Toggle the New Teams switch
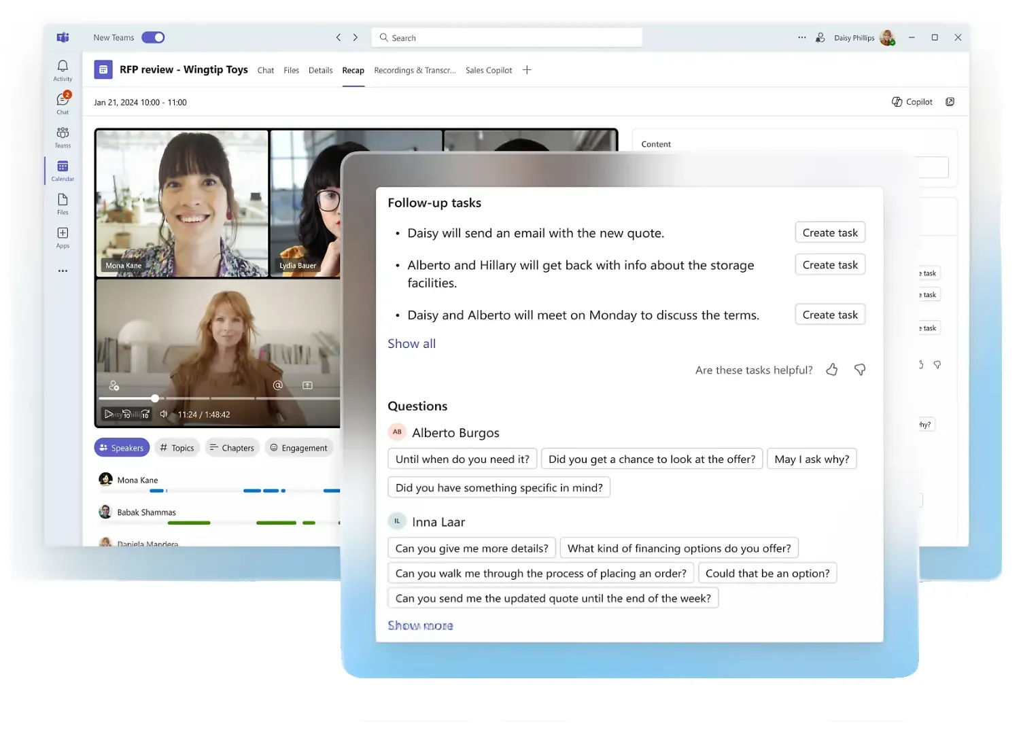 pos(153,37)
